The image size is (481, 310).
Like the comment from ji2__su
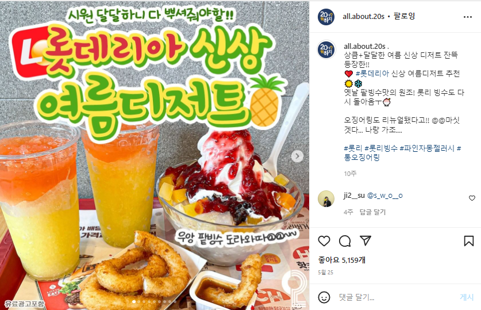click(472, 198)
